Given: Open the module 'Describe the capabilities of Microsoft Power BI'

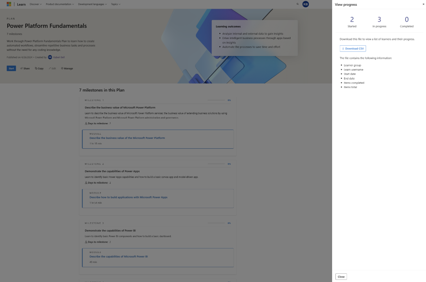Looking at the screenshot, I should pos(118,256).
